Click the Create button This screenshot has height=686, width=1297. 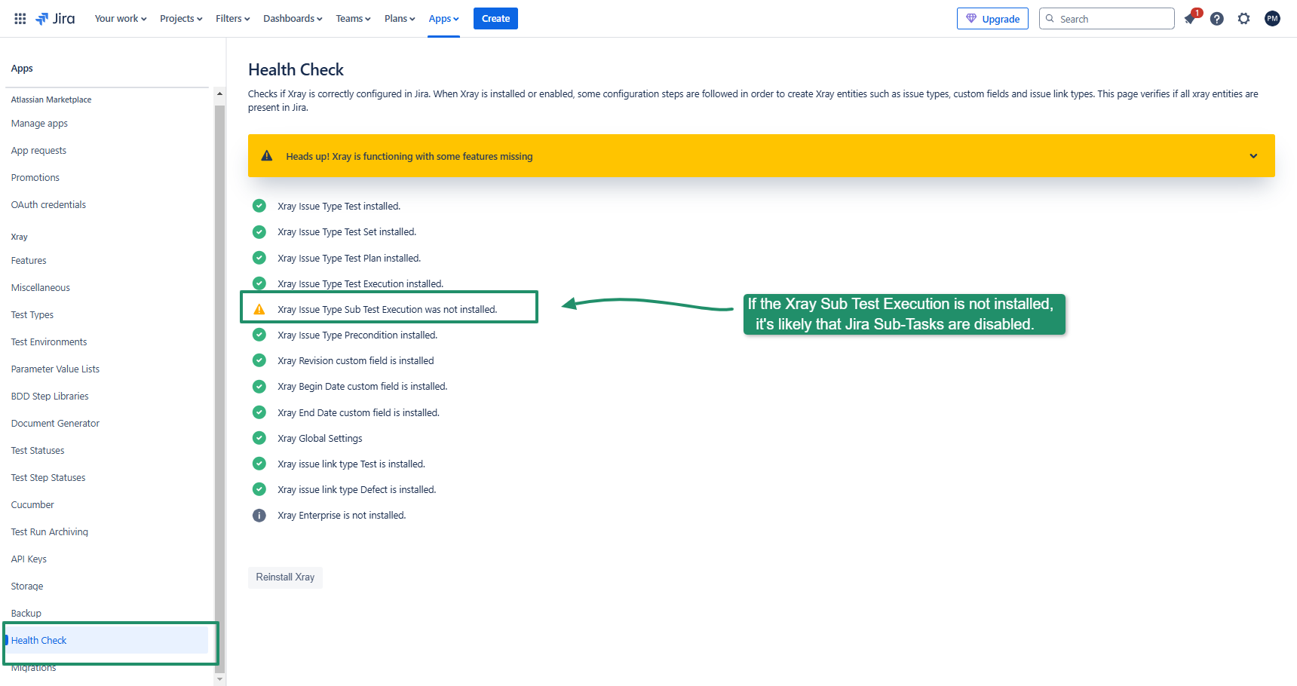click(x=495, y=19)
